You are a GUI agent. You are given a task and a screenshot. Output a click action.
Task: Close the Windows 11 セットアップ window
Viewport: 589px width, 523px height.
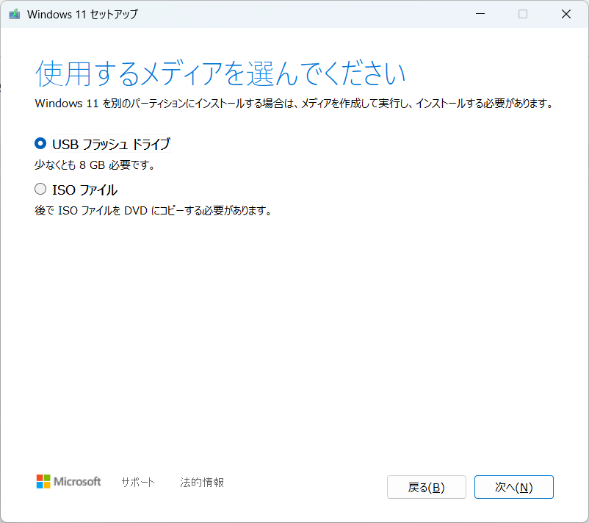[566, 14]
